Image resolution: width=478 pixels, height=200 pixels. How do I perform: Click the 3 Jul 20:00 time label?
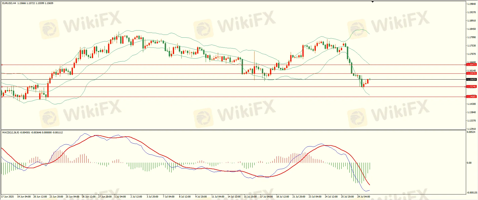click(153, 197)
